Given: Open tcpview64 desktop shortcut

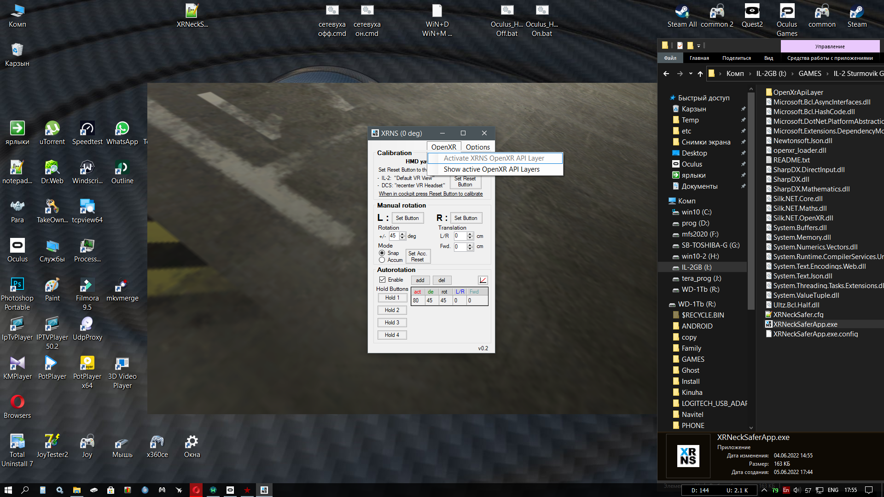Looking at the screenshot, I should (x=87, y=211).
